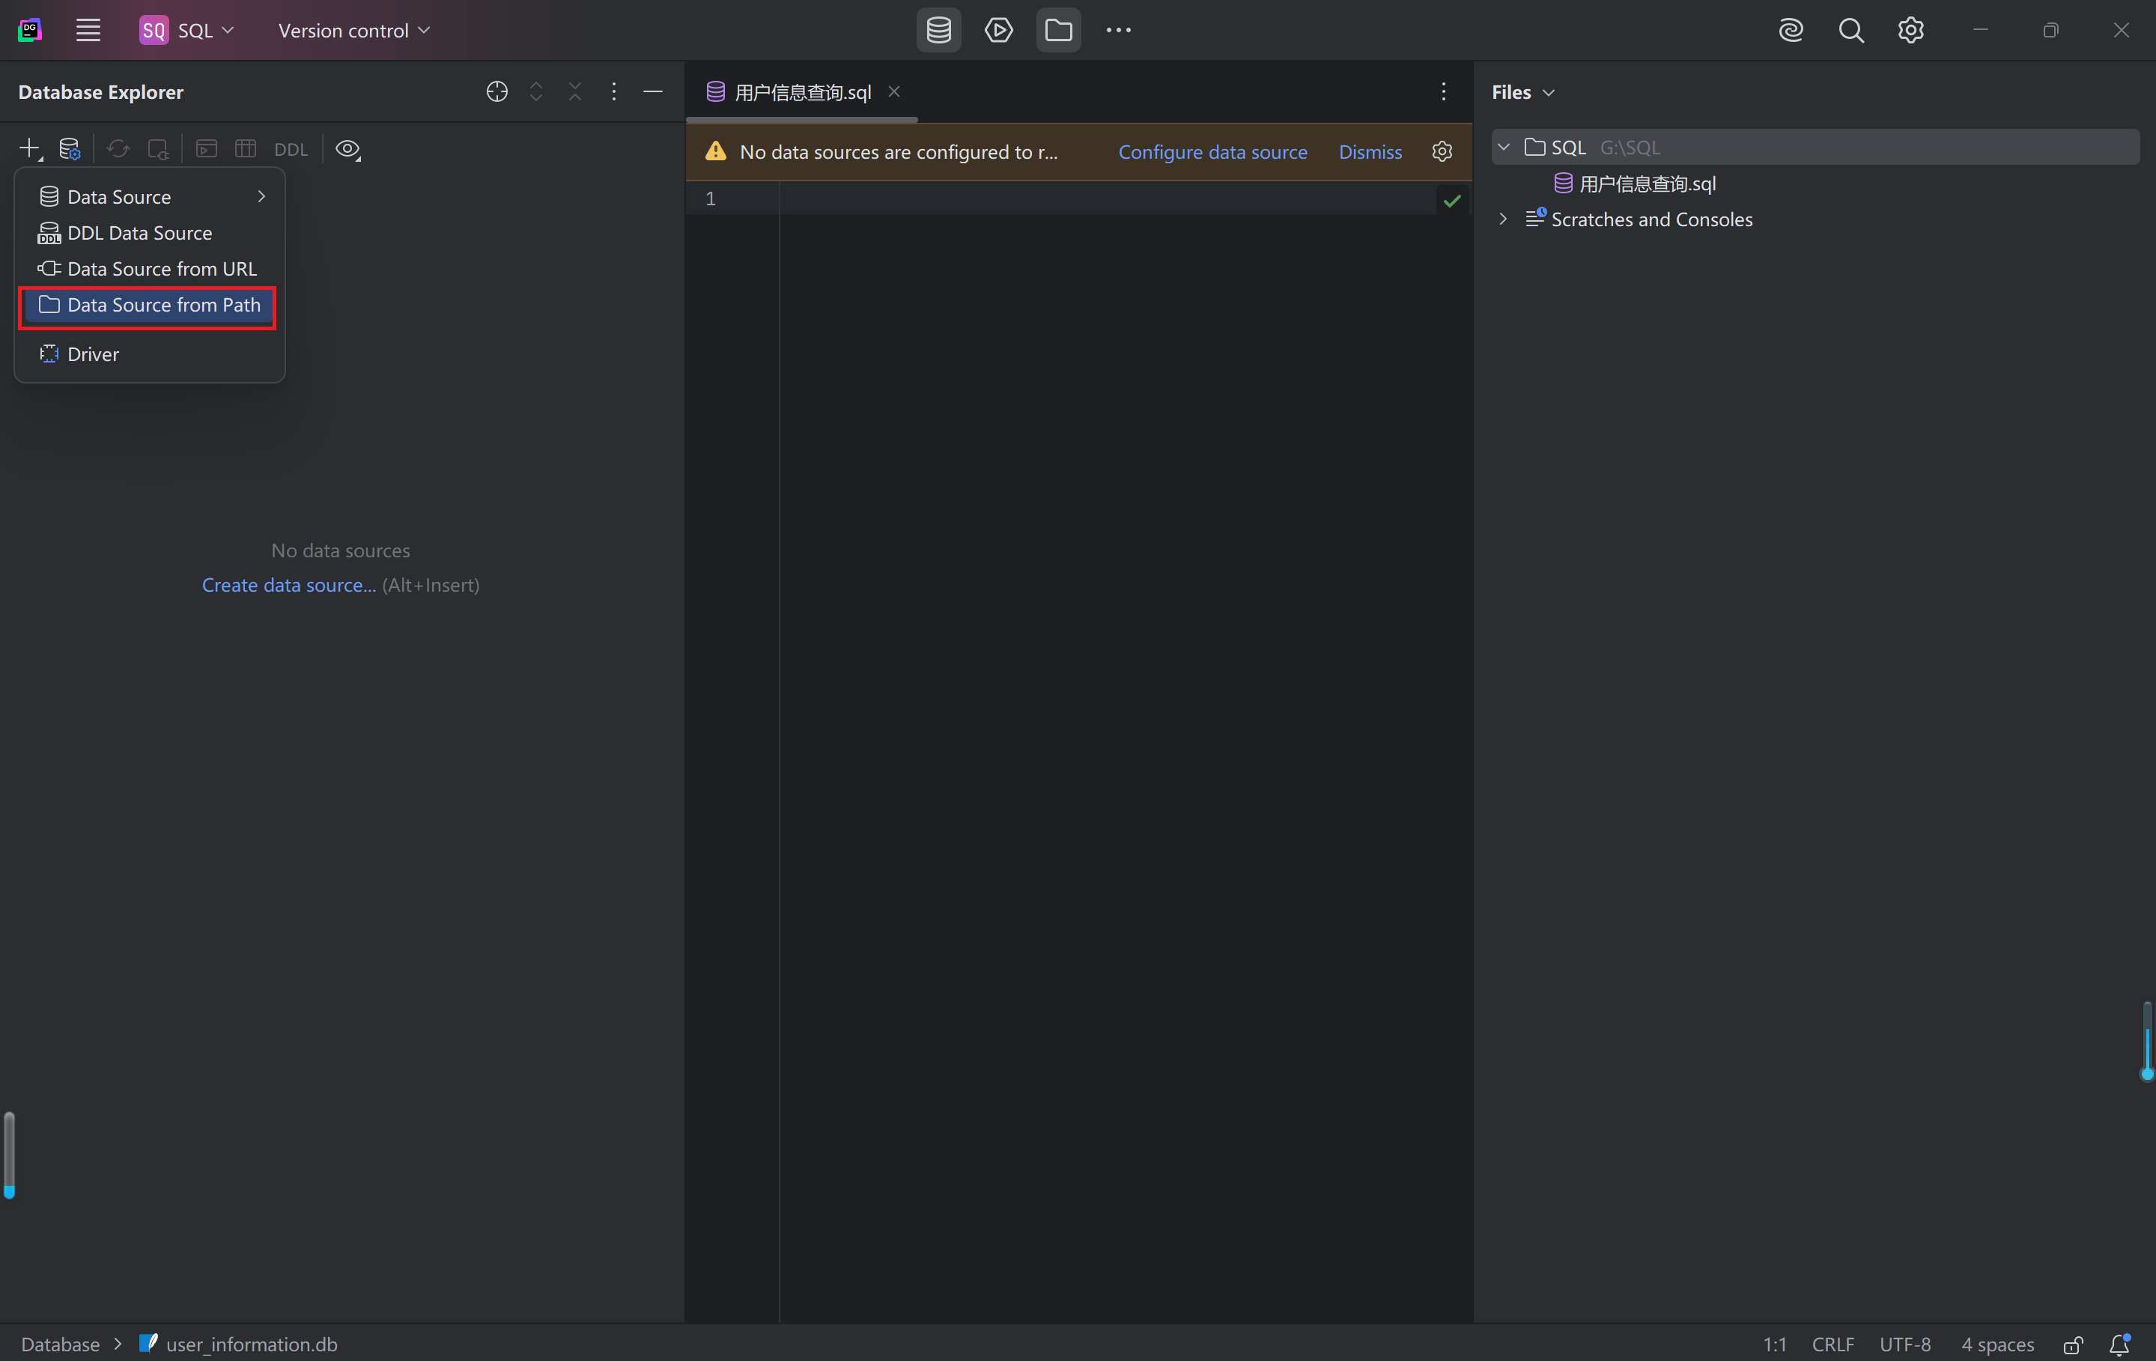
Task: Click Configure data source link
Action: 1212,151
